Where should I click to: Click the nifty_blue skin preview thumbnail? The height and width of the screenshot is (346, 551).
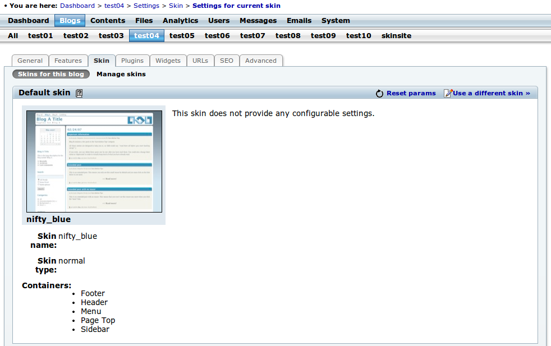(x=94, y=162)
